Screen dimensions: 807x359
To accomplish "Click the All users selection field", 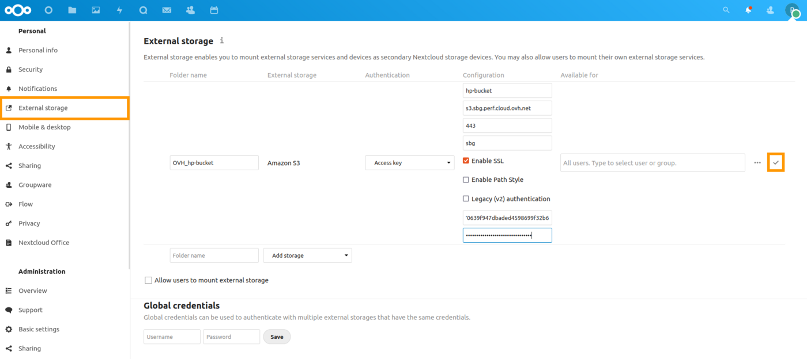I will [652, 162].
